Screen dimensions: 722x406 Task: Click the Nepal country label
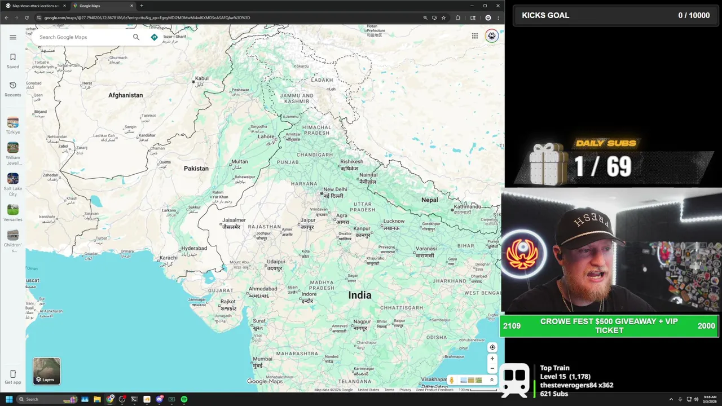[x=430, y=200]
